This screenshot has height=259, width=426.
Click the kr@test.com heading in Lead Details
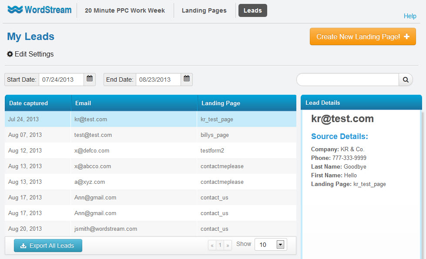[x=342, y=119]
